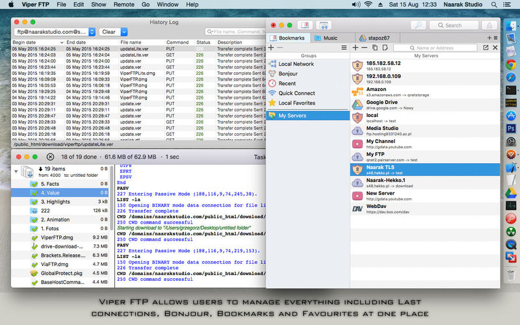Click the edit server note icon
This screenshot has height=325, width=520.
pos(383,47)
